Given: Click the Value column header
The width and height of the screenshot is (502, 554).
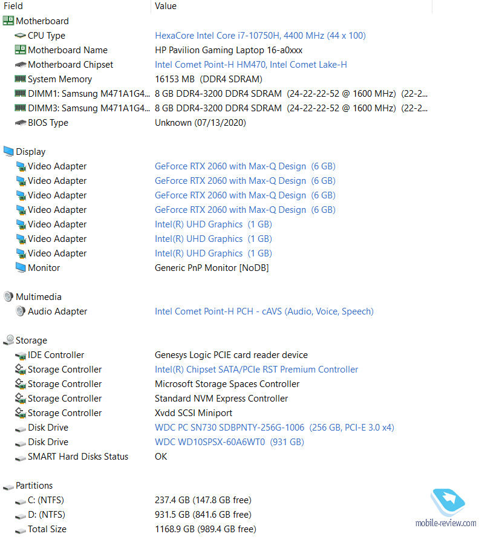Looking at the screenshot, I should (166, 6).
